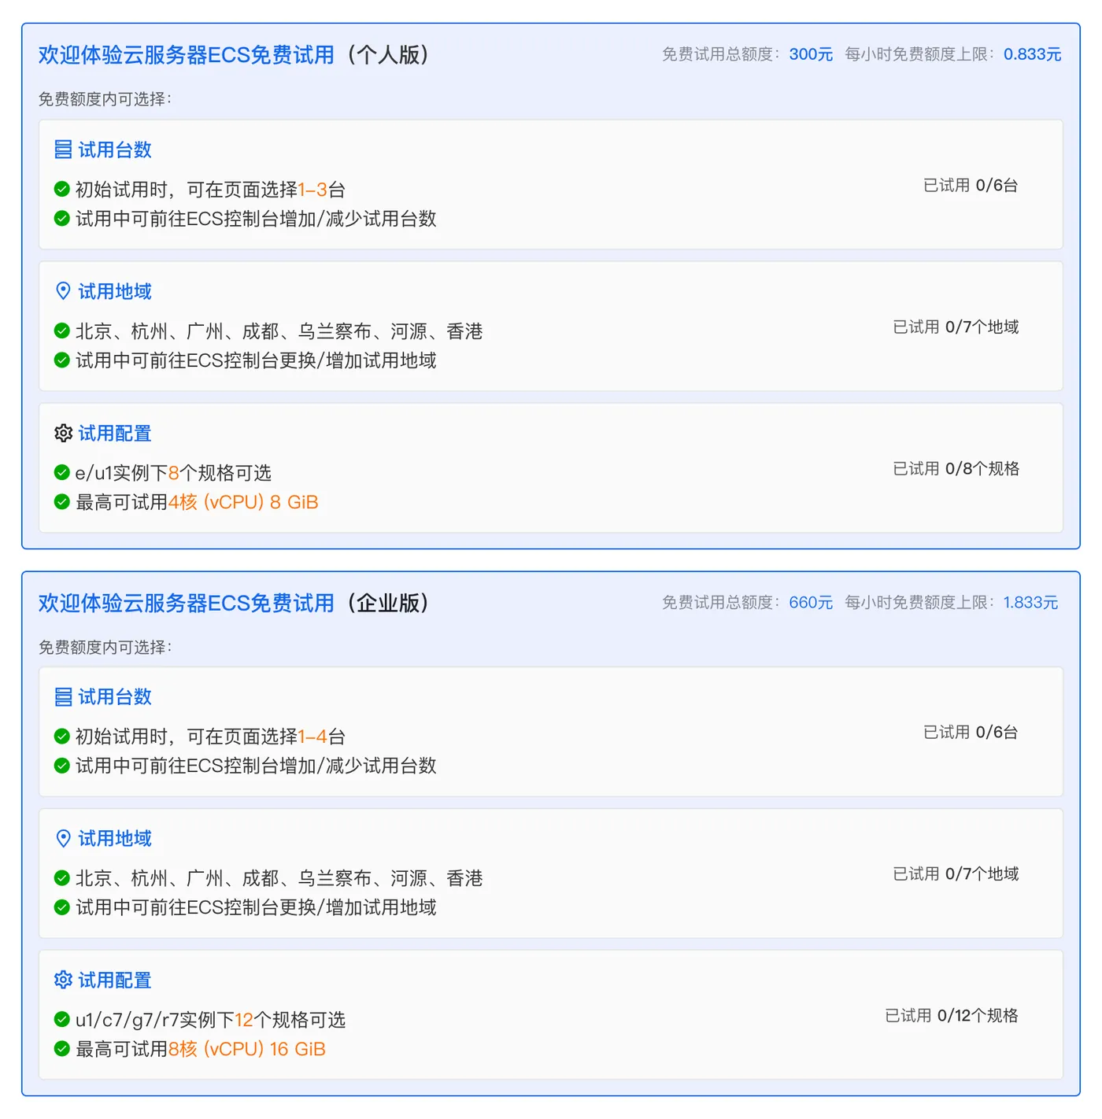The image size is (1102, 1119).
Task: Click the checkmark beside e/u1实例下8个规格可选
Action: pyautogui.click(x=61, y=472)
